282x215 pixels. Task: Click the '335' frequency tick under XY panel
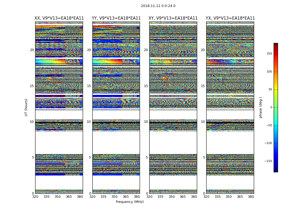160,197
